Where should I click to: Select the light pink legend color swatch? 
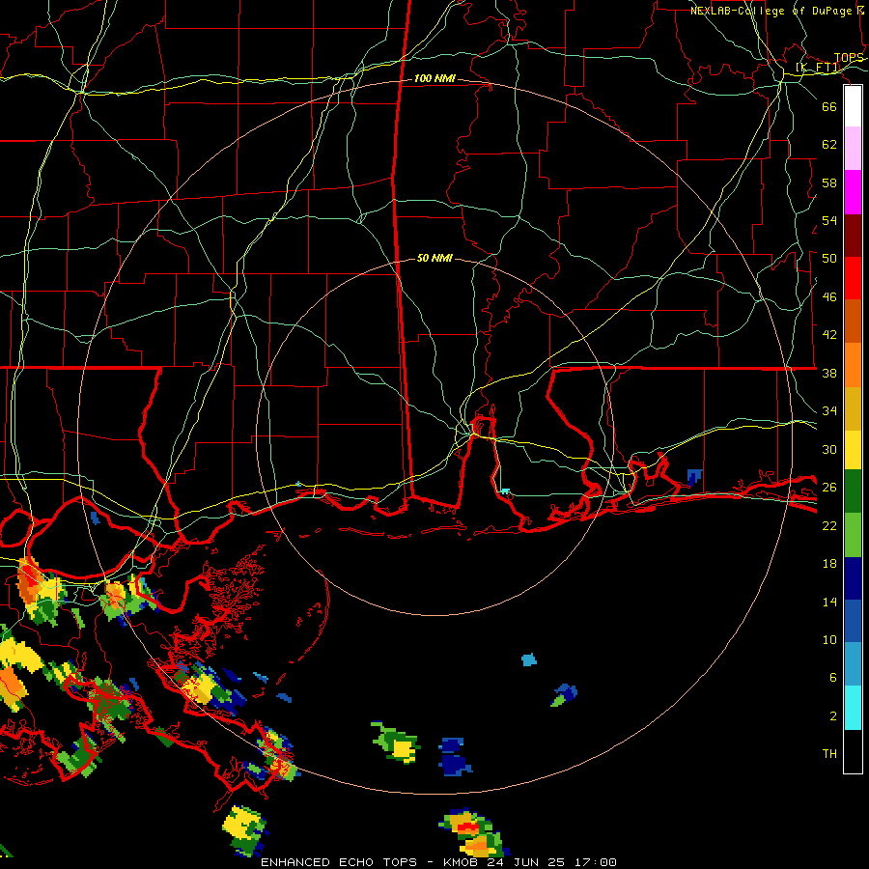(853, 149)
